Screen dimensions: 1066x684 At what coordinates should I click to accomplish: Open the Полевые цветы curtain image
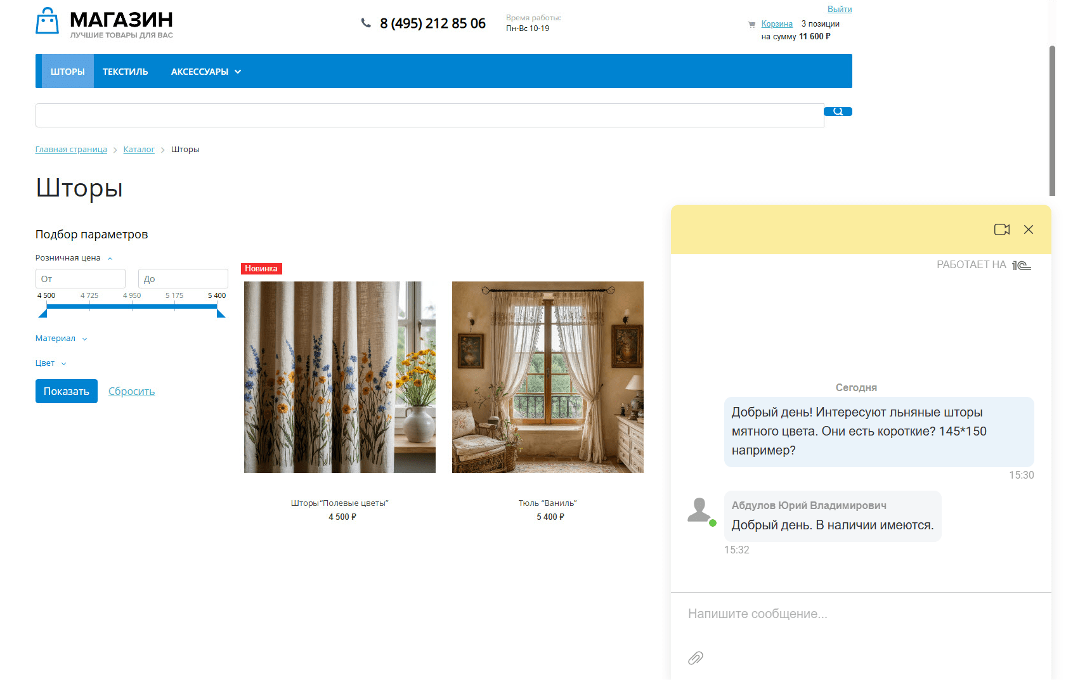pyautogui.click(x=340, y=377)
